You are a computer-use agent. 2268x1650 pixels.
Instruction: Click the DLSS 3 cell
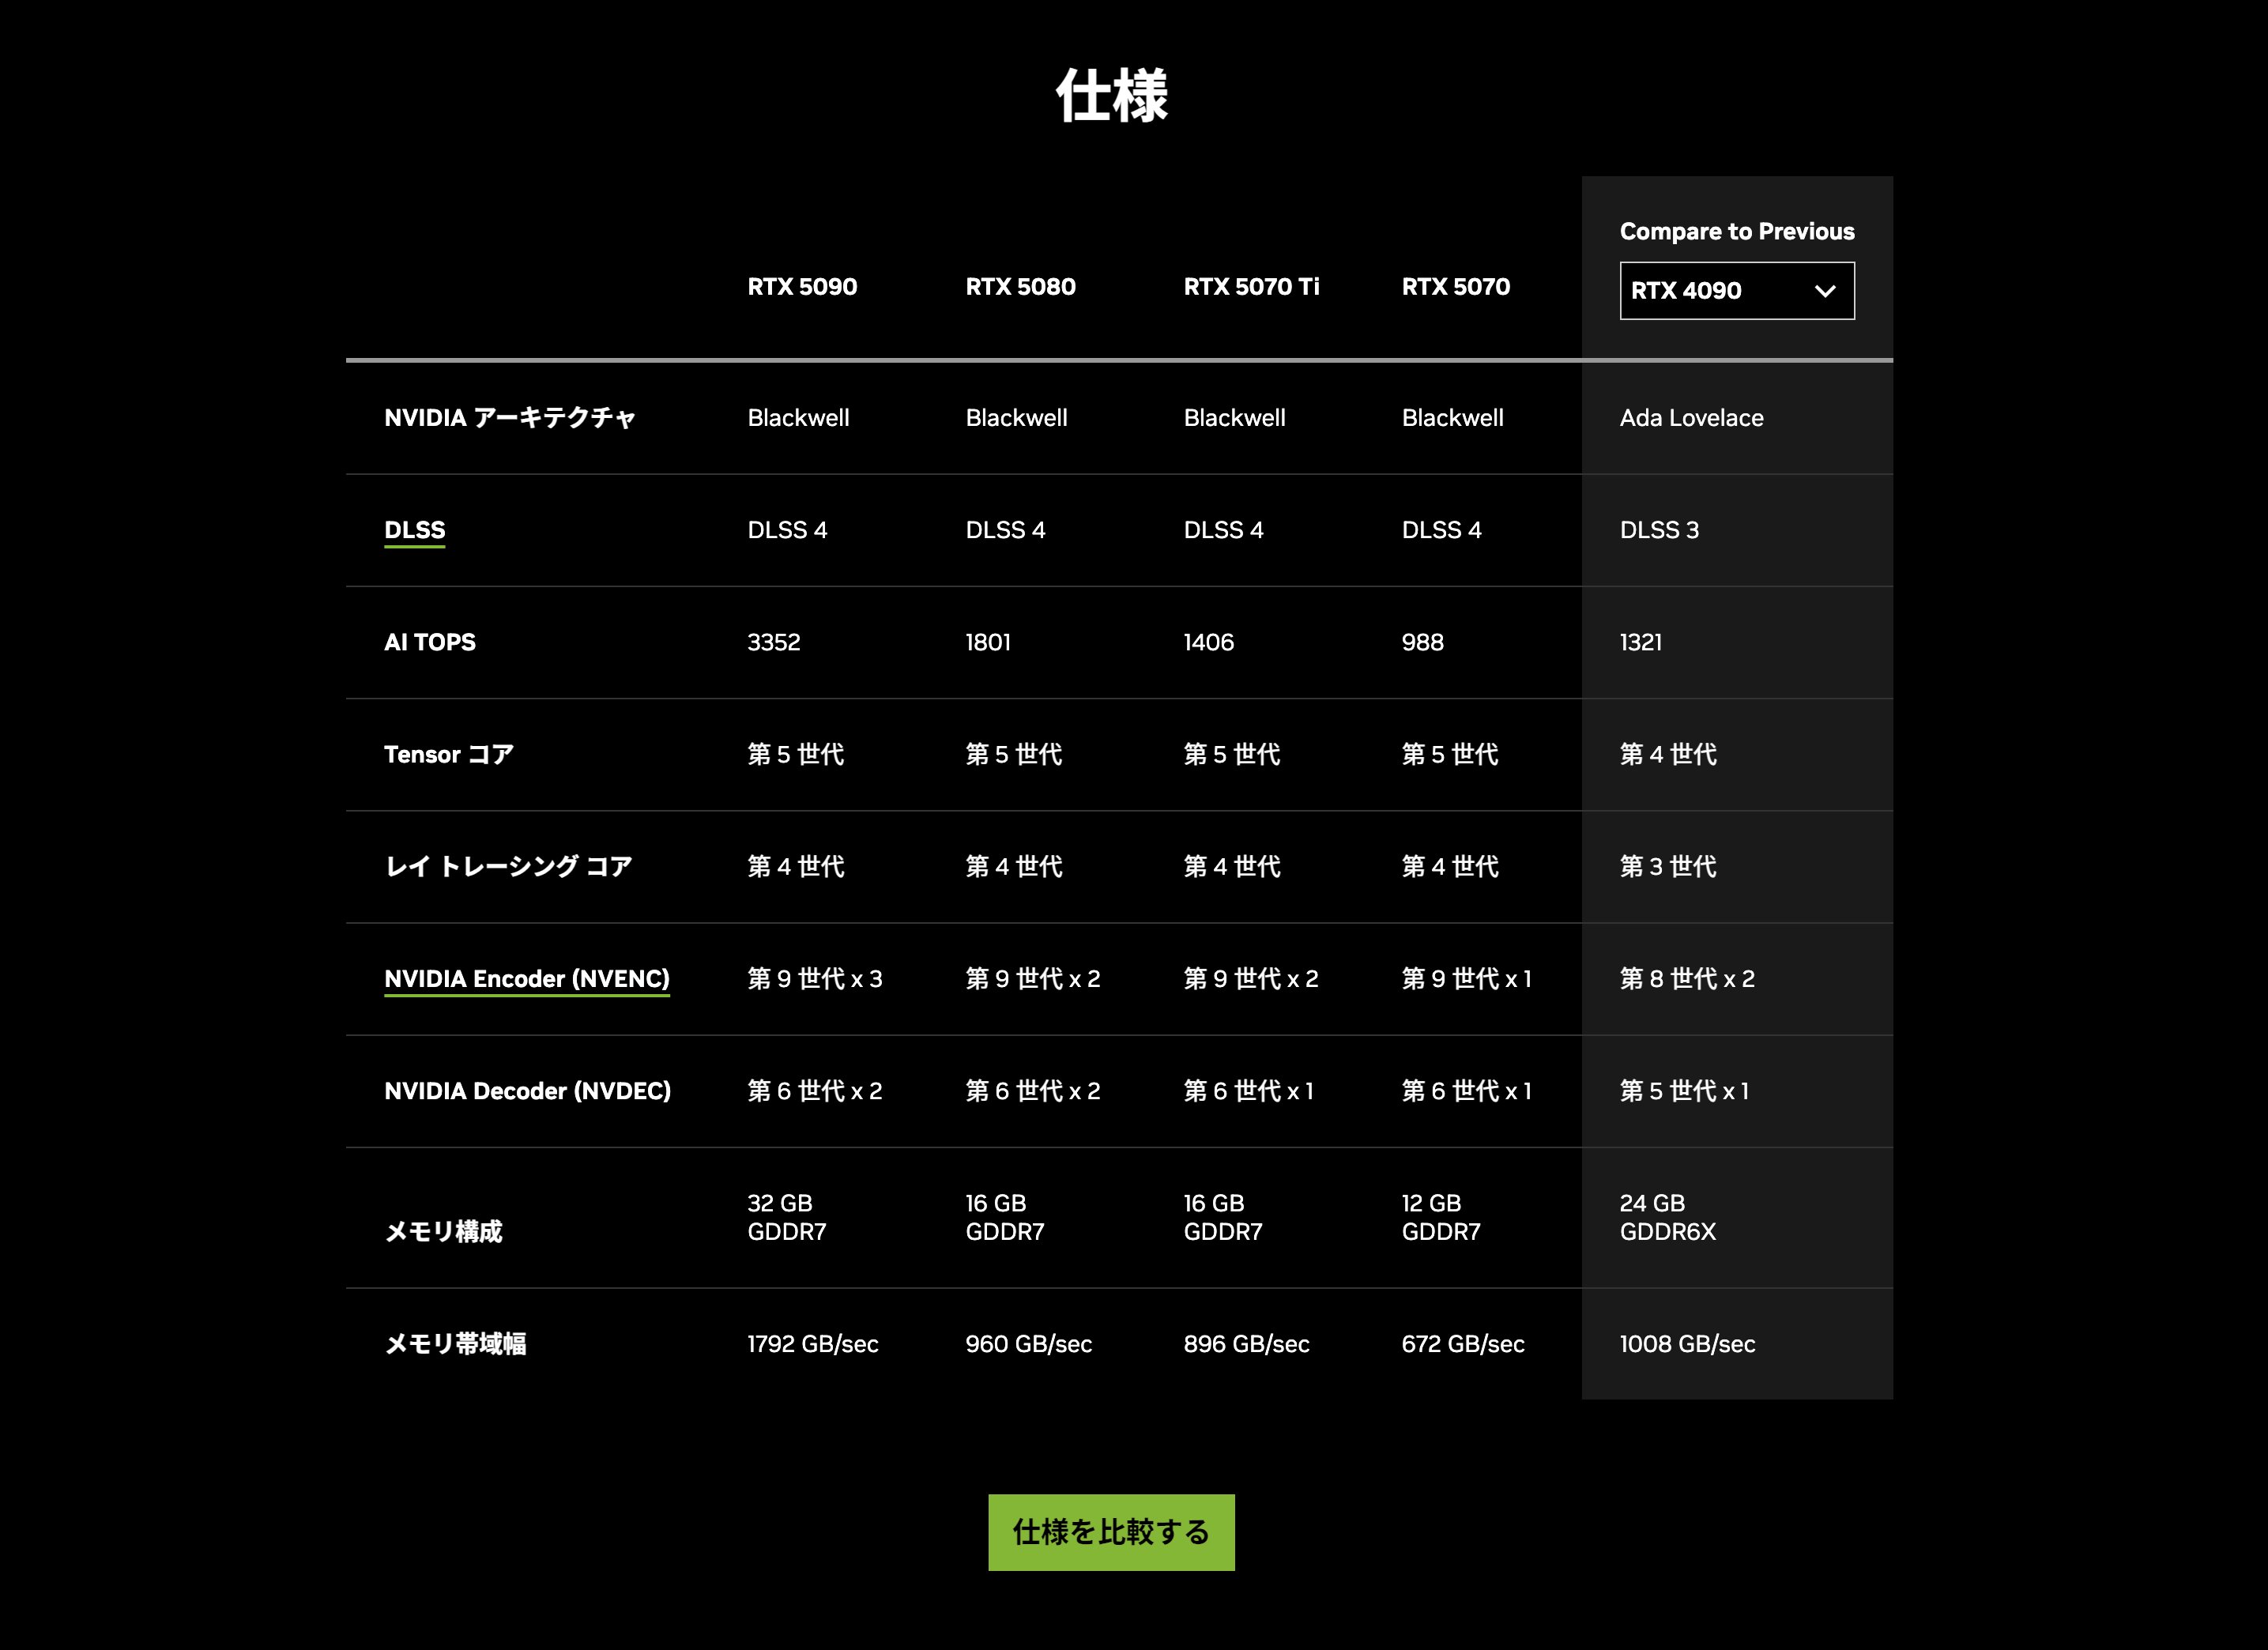[x=1659, y=530]
